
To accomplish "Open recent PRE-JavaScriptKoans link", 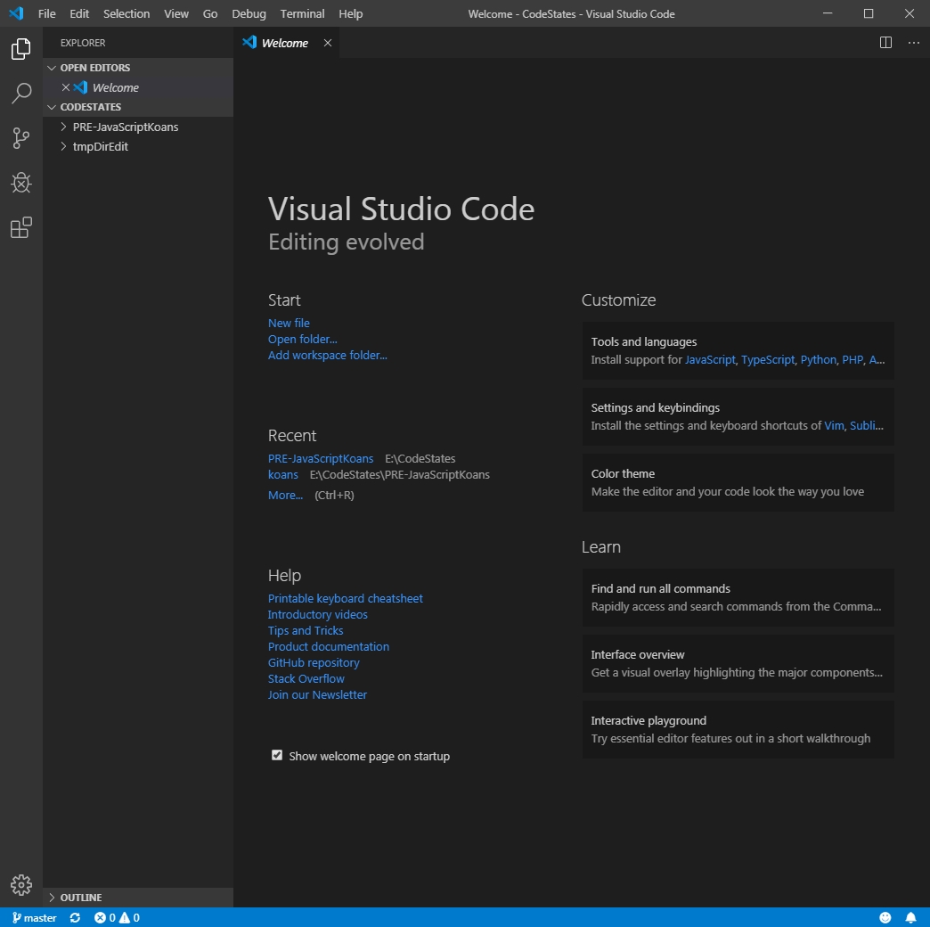I will 321,458.
